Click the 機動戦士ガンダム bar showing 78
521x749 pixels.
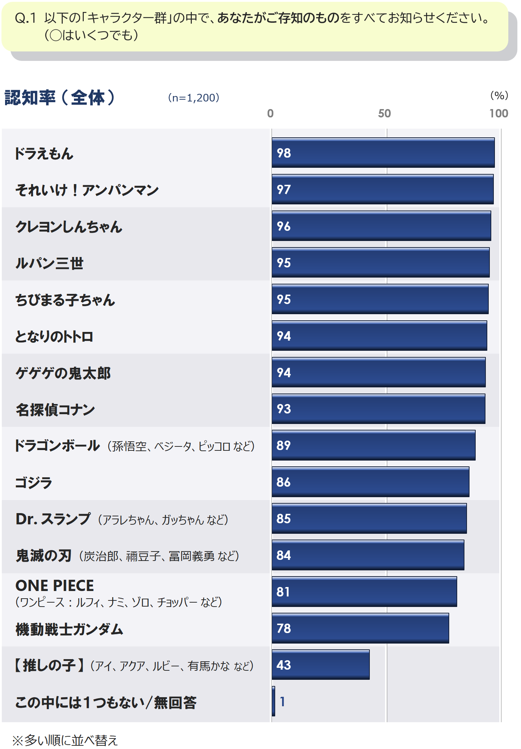[360, 628]
